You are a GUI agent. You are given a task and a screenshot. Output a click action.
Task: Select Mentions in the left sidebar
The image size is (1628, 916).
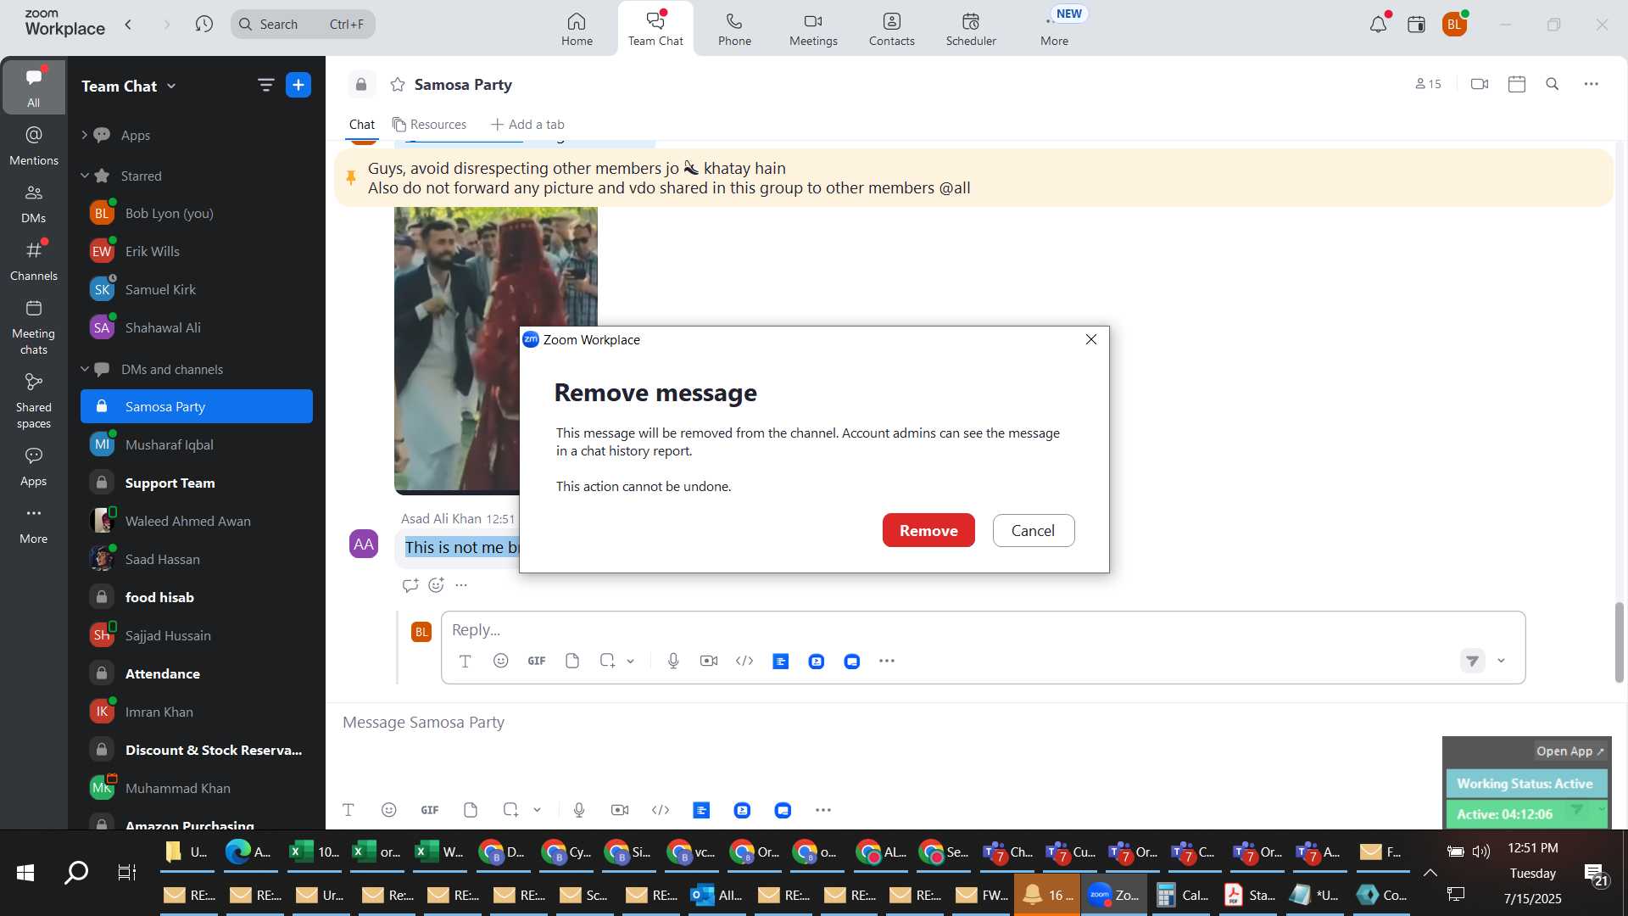pyautogui.click(x=34, y=145)
